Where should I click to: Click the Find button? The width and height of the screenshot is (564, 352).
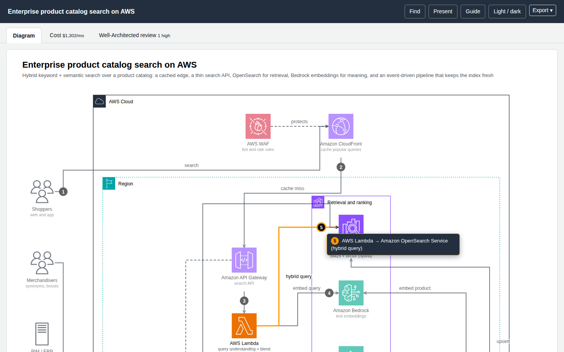tap(415, 11)
